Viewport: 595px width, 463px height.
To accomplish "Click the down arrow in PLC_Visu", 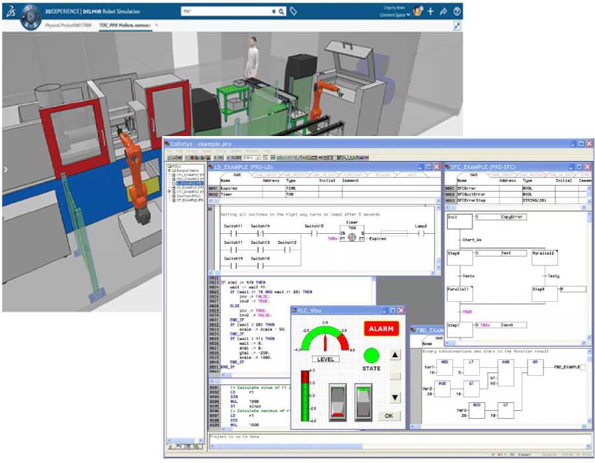I will (395, 398).
